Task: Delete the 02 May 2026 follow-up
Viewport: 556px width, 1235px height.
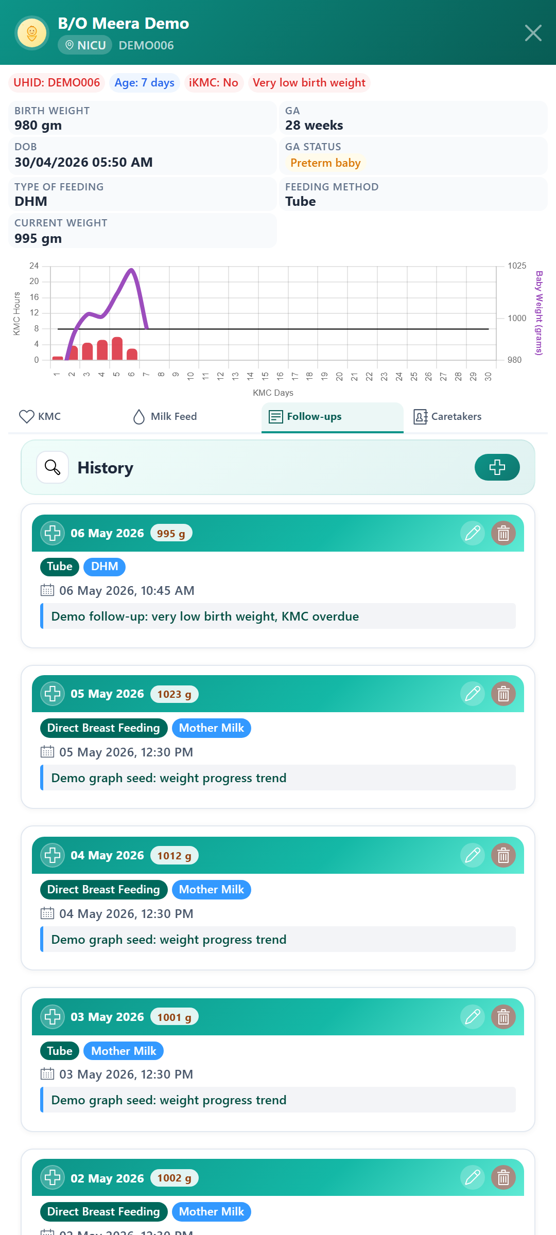Action: [x=503, y=1177]
